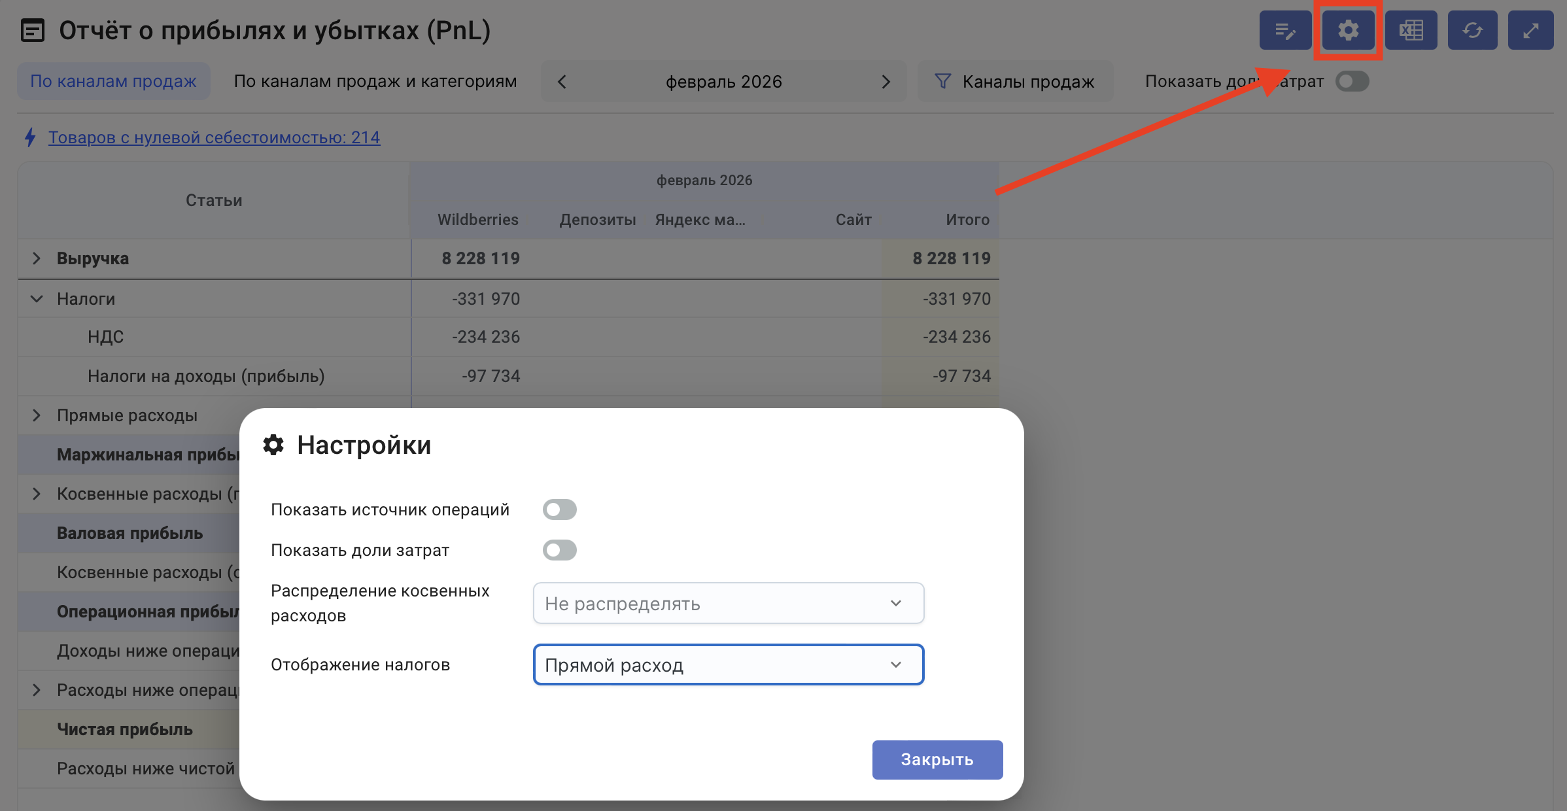
Task: Click the fullscreen expand arrows icon
Action: tap(1530, 31)
